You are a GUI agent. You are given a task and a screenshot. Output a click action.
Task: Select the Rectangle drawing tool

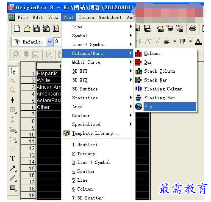[13, 188]
